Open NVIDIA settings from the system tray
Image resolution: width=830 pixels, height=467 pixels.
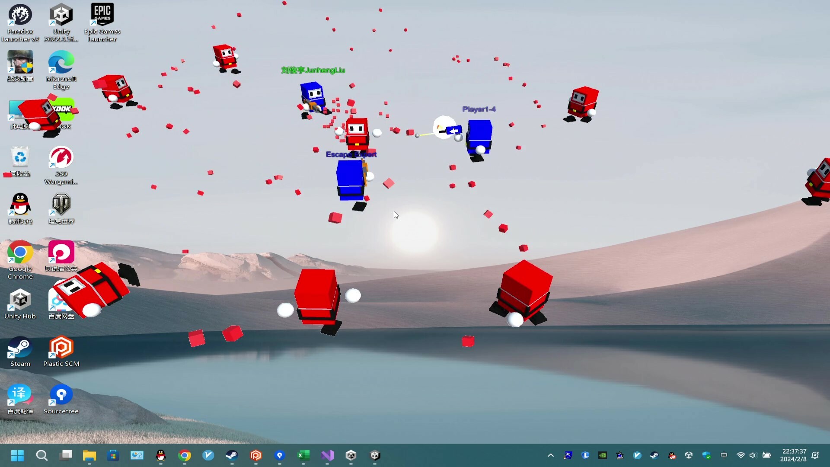pyautogui.click(x=603, y=455)
